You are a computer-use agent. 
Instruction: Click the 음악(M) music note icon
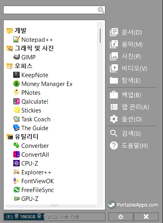(114, 44)
